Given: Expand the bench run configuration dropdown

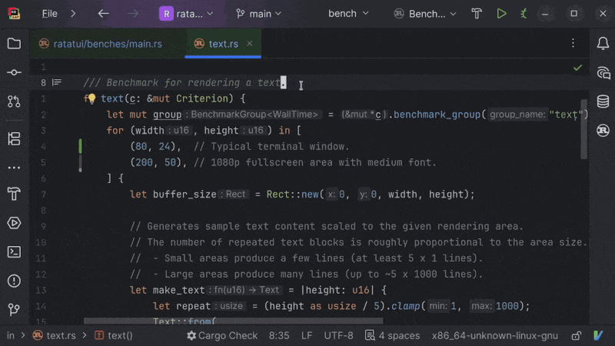Looking at the screenshot, I should [348, 14].
